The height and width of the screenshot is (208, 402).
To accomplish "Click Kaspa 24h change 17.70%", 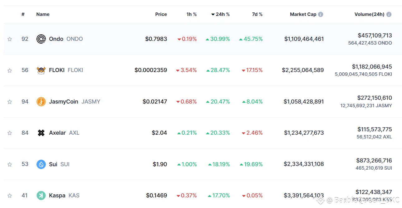I will pos(219,196).
